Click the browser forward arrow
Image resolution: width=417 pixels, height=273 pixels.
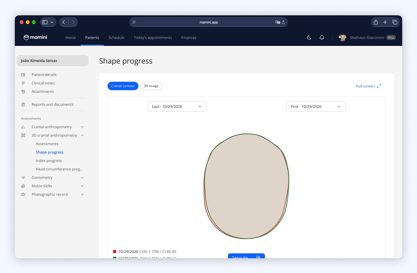point(73,22)
